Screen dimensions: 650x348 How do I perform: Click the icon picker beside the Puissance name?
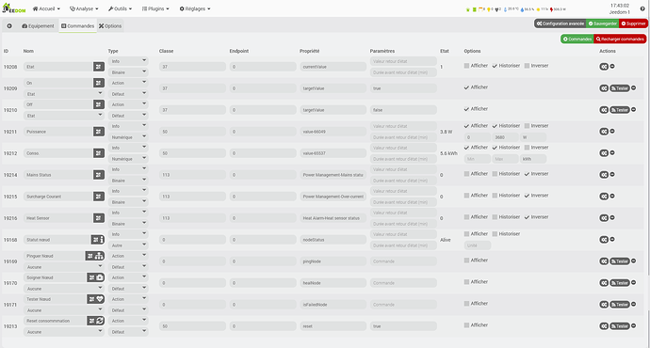click(99, 132)
